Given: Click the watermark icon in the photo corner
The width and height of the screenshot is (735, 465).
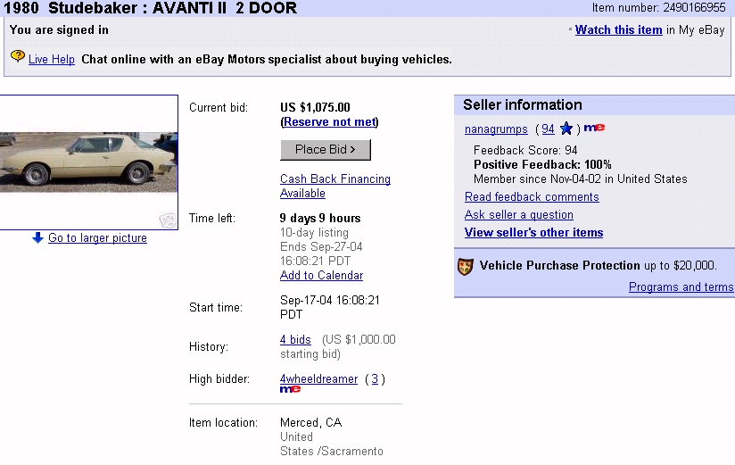Looking at the screenshot, I should [x=167, y=220].
